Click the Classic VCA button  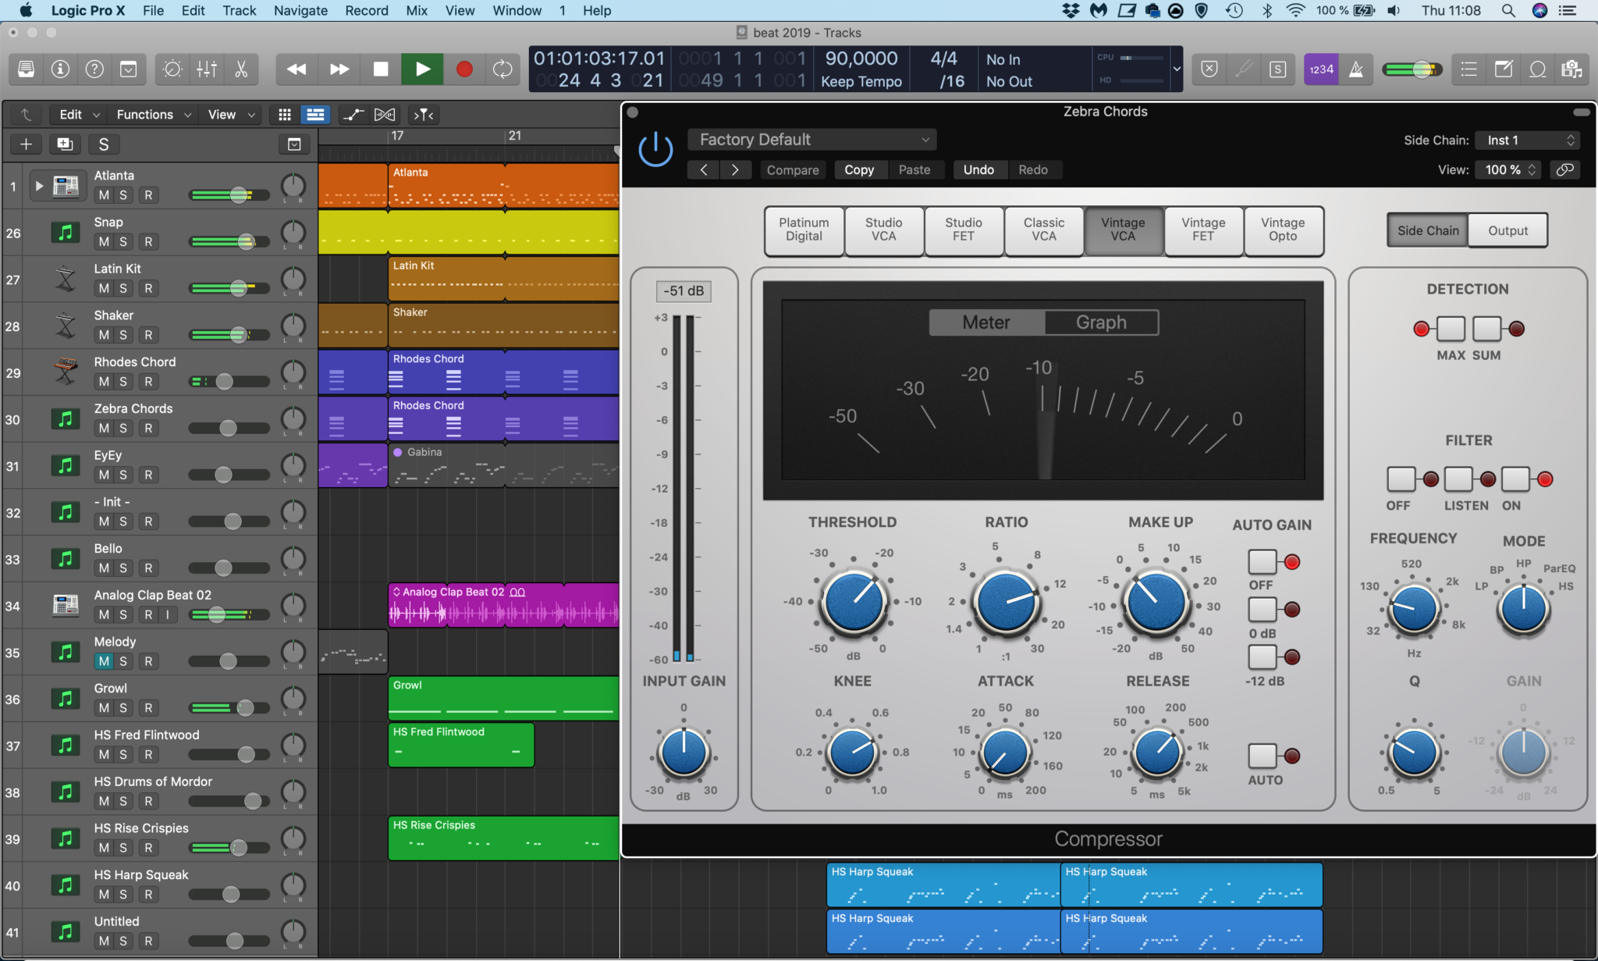click(x=1044, y=230)
